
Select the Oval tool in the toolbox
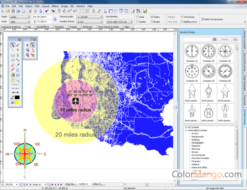13,60
